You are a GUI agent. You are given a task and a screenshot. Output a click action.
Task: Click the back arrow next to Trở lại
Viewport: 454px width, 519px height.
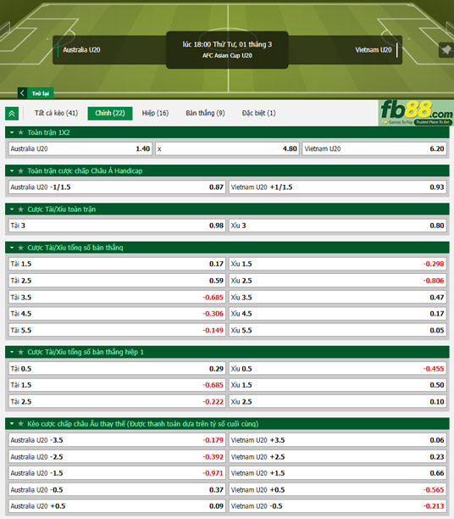(x=22, y=93)
